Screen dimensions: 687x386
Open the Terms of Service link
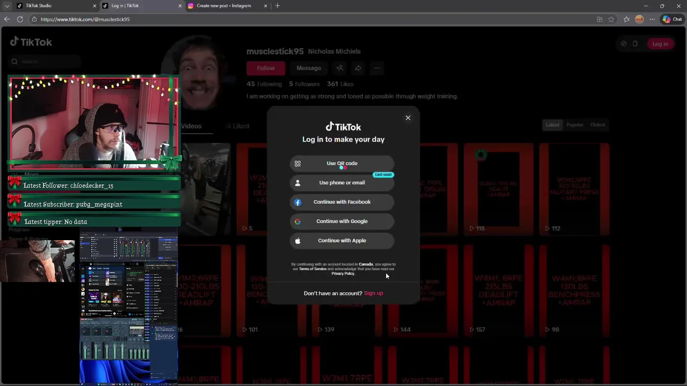click(x=312, y=269)
